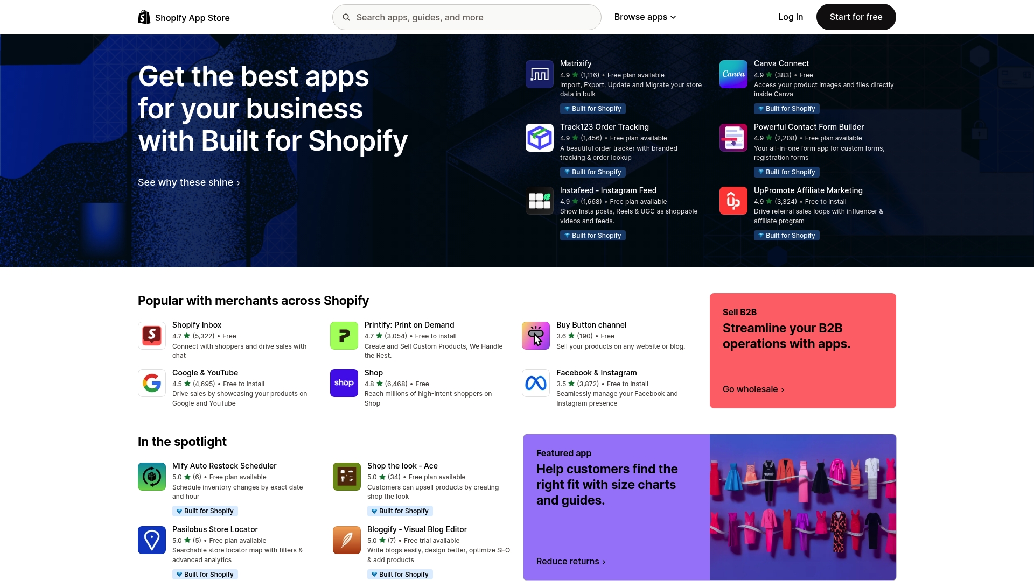The height and width of the screenshot is (581, 1034).
Task: Open the Instafeed Instagram Feed icon
Action: tap(539, 201)
